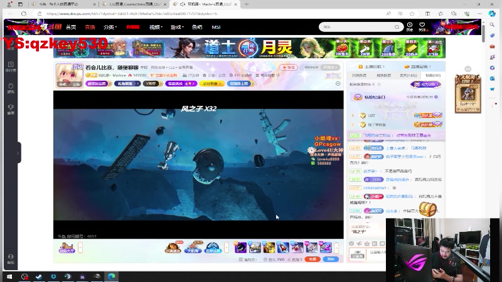Select the 贵宾 ranking tab
The image size is (502, 282).
point(409,75)
